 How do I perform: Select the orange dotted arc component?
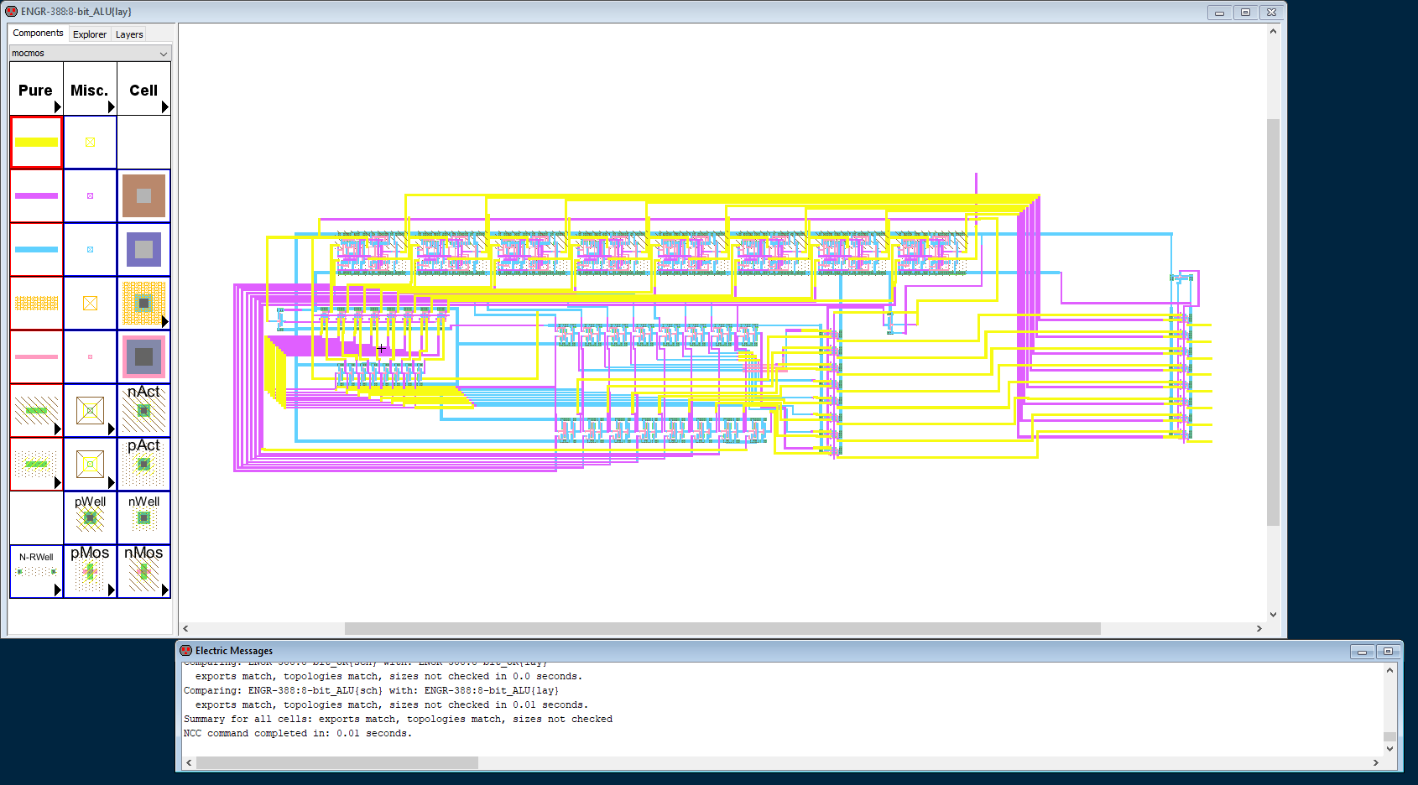(36, 304)
